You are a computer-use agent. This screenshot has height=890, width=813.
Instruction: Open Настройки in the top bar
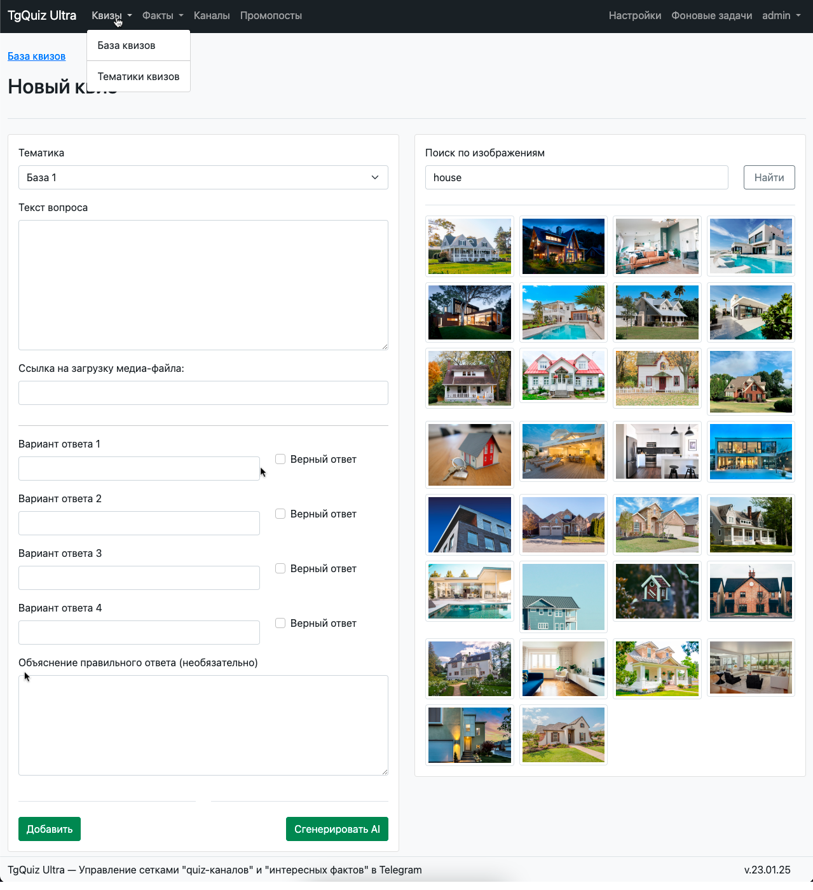635,15
